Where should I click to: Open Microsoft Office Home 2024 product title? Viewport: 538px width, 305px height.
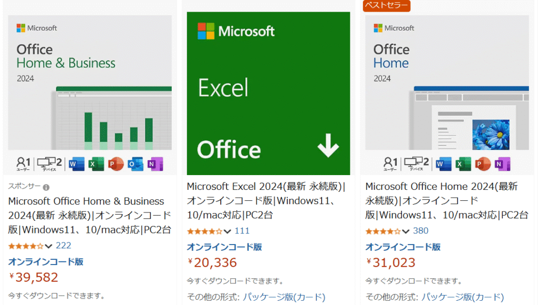click(447, 200)
